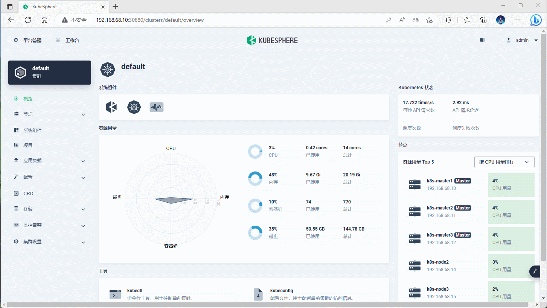Click the 4% CPU 用量 bar for k8s-master1
The height and width of the screenshot is (308, 547).
511,185
